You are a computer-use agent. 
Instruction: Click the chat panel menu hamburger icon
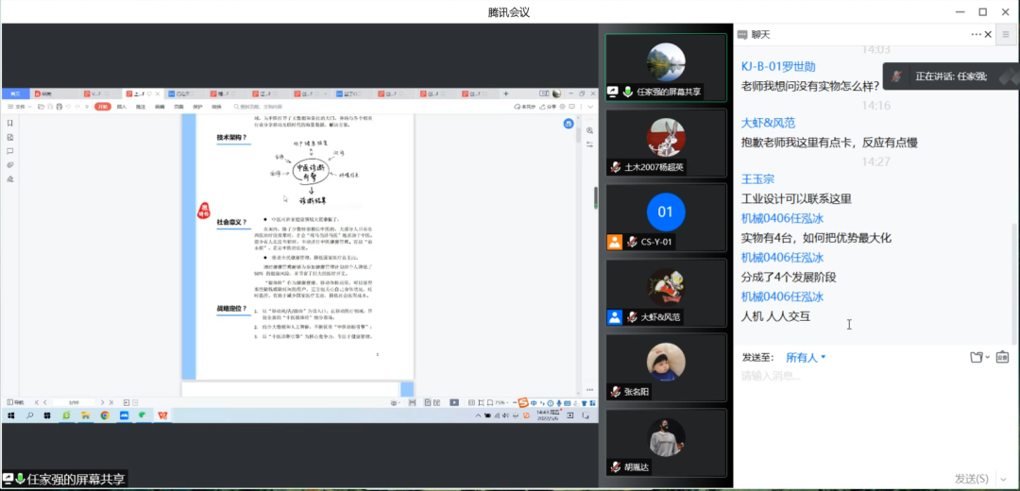tap(1006, 35)
